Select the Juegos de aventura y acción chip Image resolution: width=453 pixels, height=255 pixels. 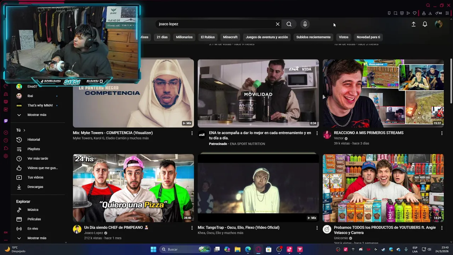(x=267, y=37)
